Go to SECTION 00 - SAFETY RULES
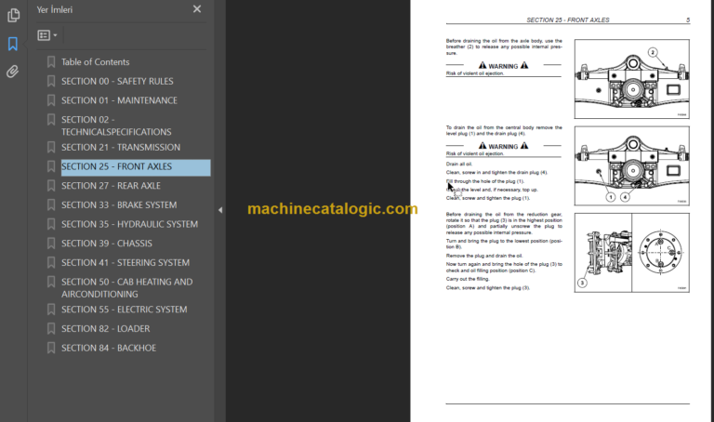 (x=117, y=81)
